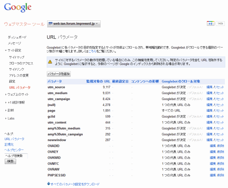This screenshot has width=228, height=188.
Task: Click the yellow warning triangle icon
Action: pos(50,62)
